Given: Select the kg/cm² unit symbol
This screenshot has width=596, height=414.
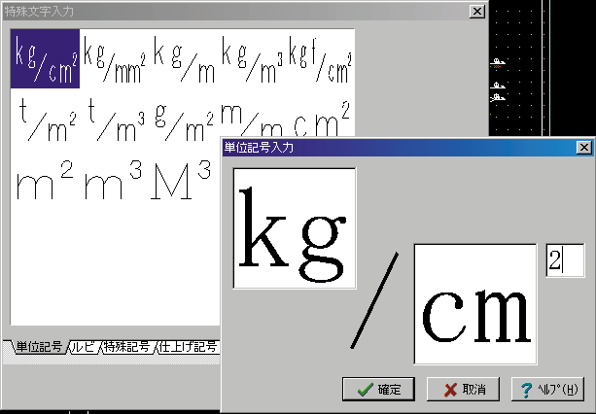Looking at the screenshot, I should click(x=46, y=58).
